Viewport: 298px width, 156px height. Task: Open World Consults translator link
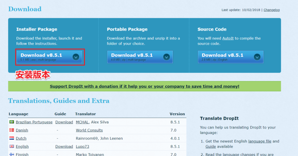pos(89,130)
